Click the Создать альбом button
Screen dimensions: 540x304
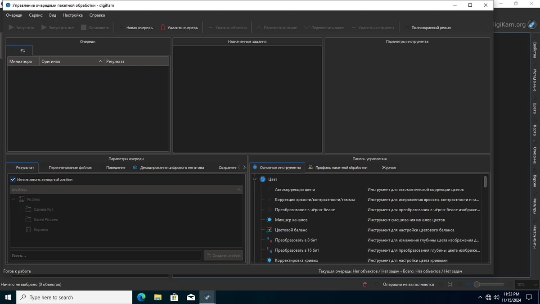[223, 255]
